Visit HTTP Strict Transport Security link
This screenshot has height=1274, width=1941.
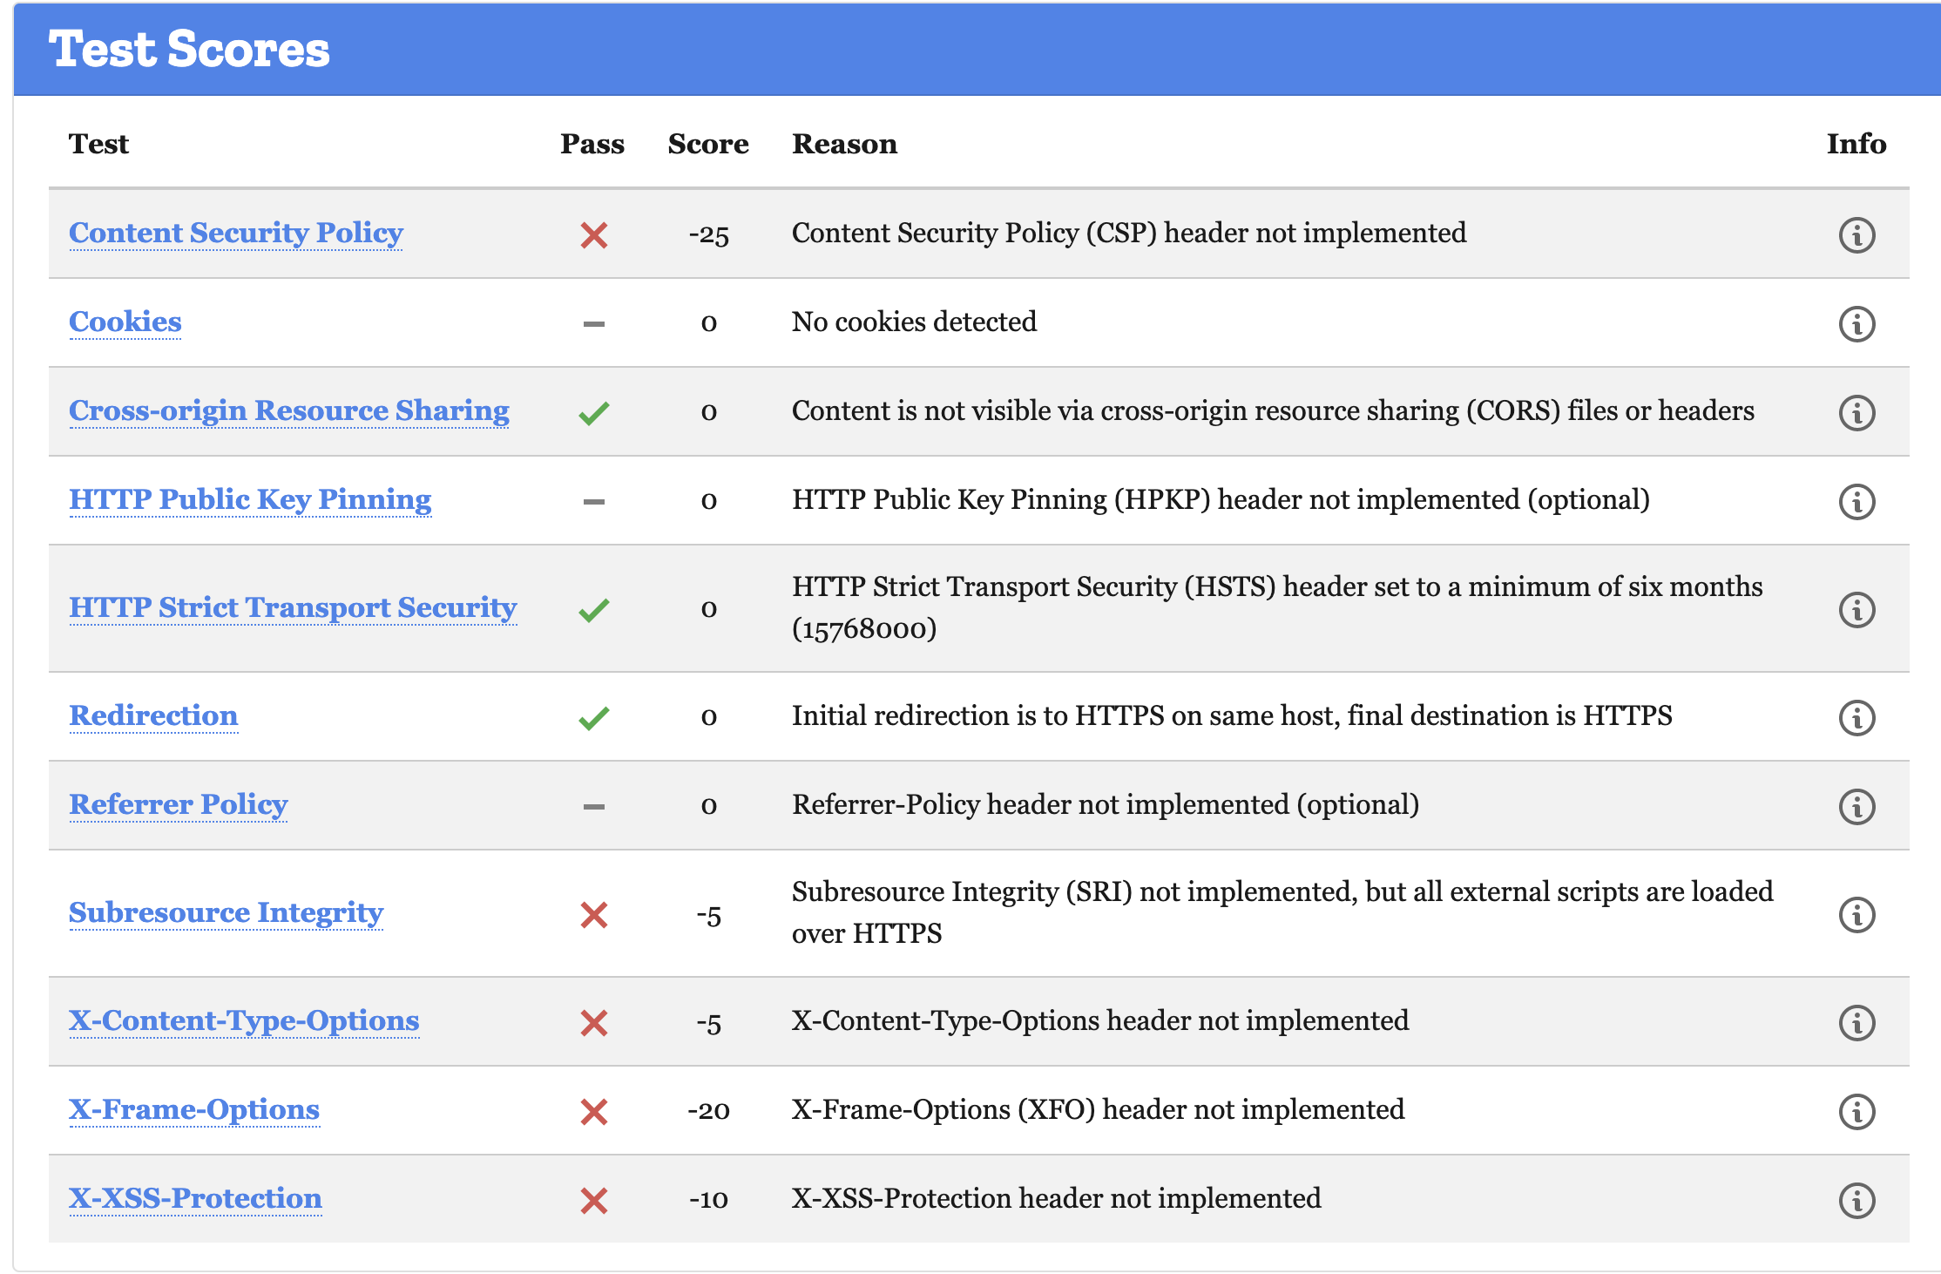pyautogui.click(x=293, y=608)
